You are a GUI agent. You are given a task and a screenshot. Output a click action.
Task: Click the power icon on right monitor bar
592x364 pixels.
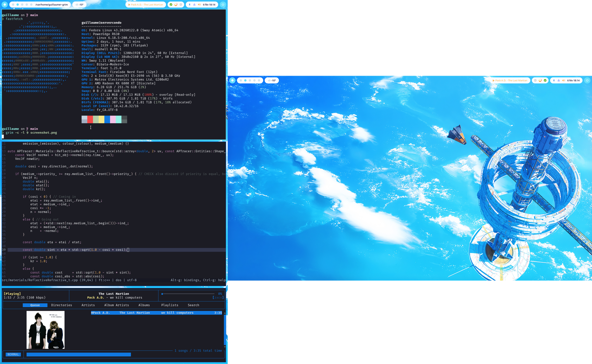(x=587, y=80)
